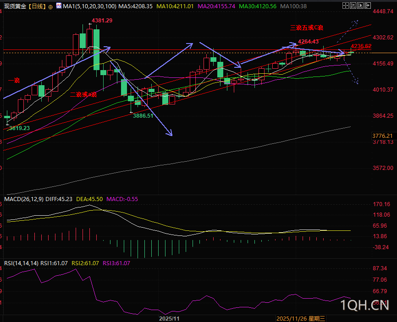The image size is (397, 322).
Task: Select the 现货黄金 instrument title
Action: (x=14, y=6)
